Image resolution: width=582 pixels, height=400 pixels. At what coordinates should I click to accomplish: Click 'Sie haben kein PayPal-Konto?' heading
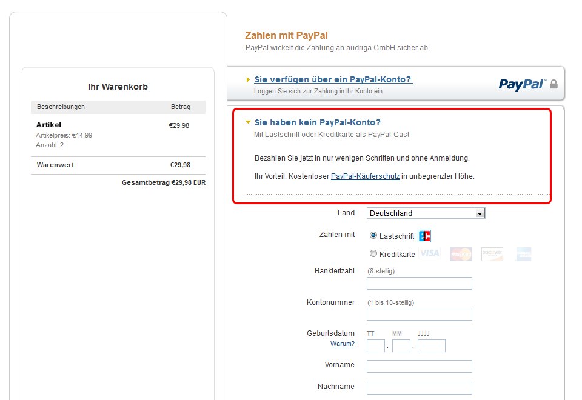(x=317, y=122)
